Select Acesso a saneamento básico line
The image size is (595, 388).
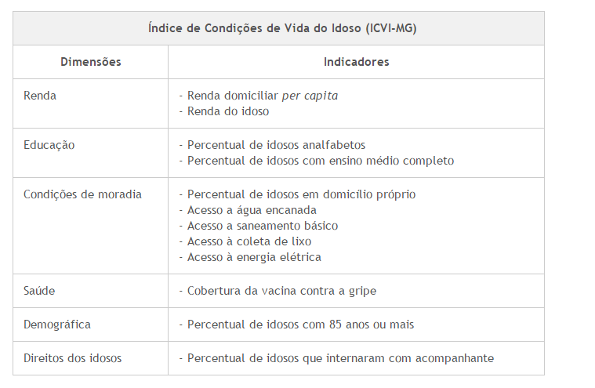coord(263,226)
